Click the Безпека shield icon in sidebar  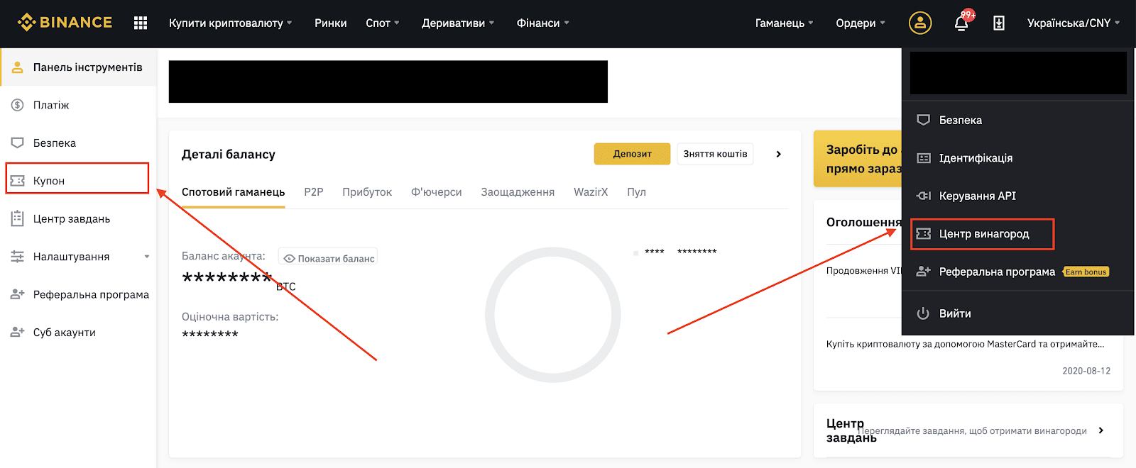(x=18, y=143)
